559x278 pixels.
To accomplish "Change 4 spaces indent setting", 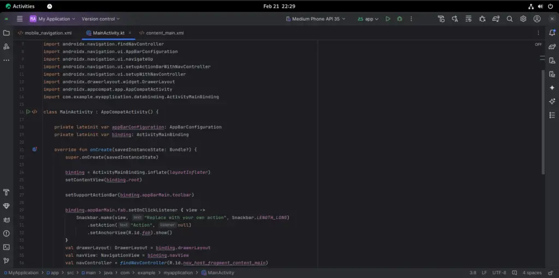I will [532, 273].
